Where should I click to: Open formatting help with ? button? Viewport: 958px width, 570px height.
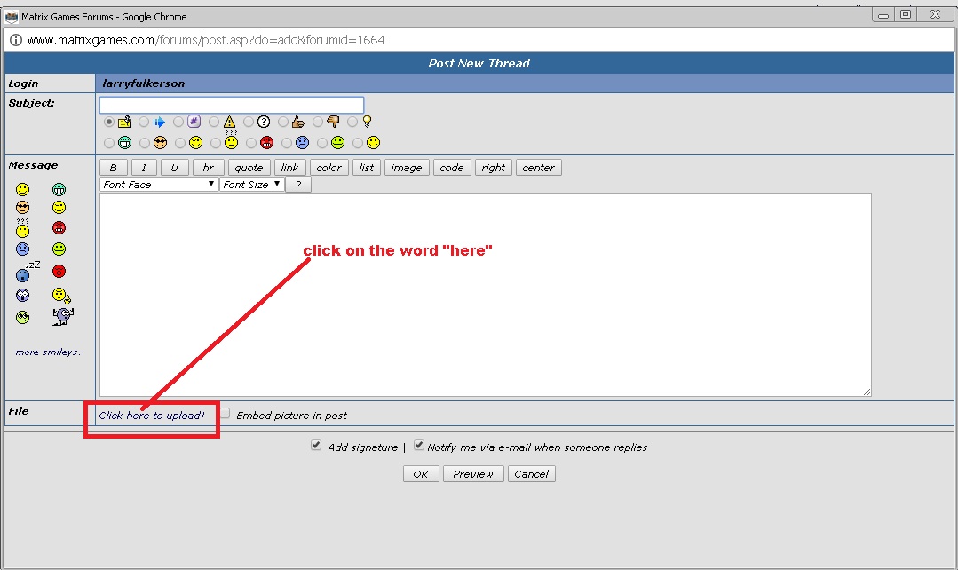tap(298, 185)
